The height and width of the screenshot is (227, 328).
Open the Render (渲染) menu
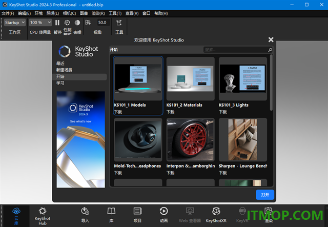point(98,13)
